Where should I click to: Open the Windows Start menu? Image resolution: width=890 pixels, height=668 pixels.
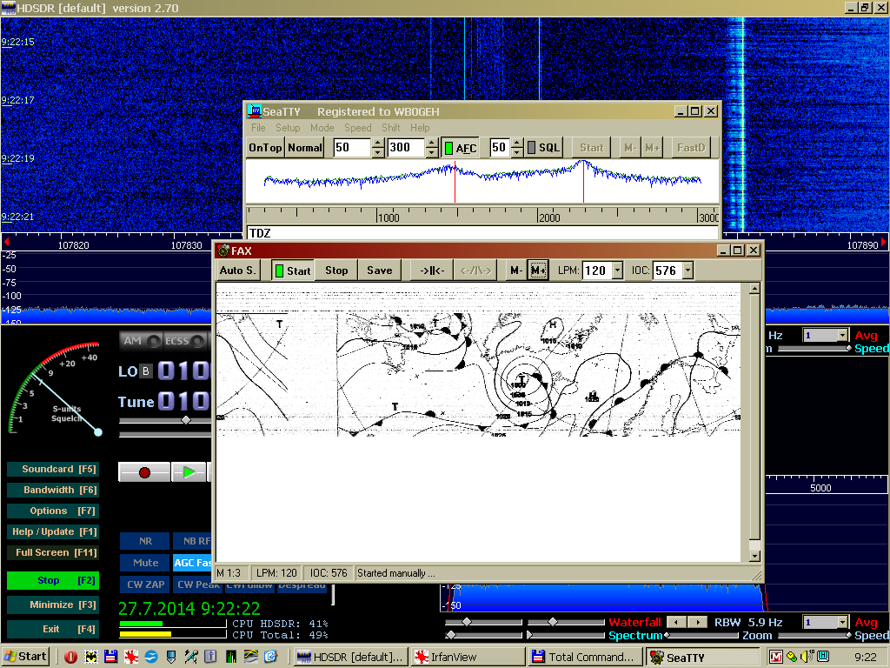pos(25,657)
